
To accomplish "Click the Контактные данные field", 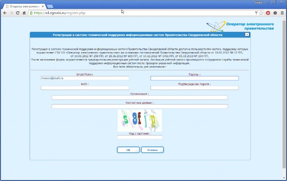I will [x=140, y=106].
